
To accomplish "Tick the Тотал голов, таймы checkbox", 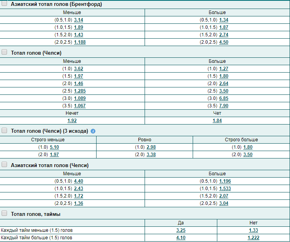I will pos(4,213).
